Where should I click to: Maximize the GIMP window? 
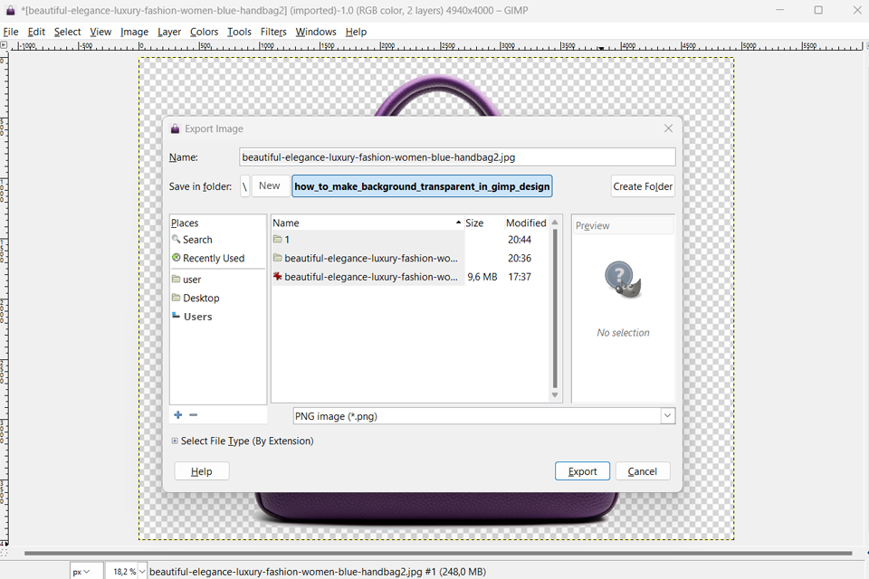(818, 10)
